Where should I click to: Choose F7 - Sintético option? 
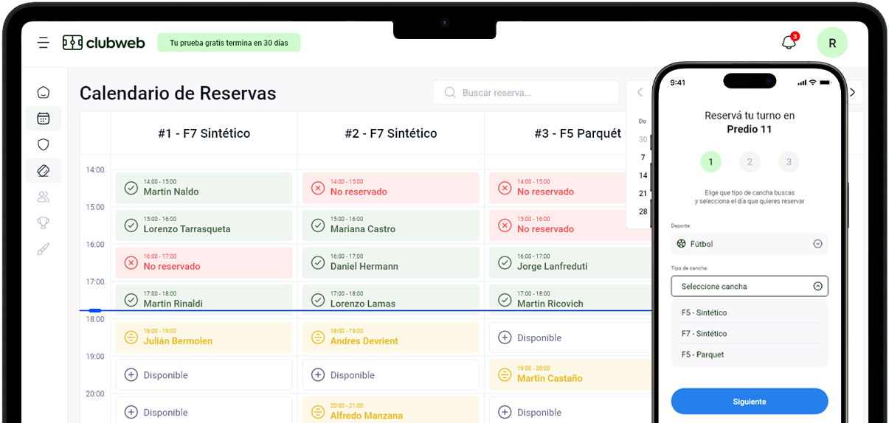705,334
